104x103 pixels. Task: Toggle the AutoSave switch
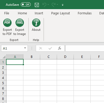coord(26,4)
